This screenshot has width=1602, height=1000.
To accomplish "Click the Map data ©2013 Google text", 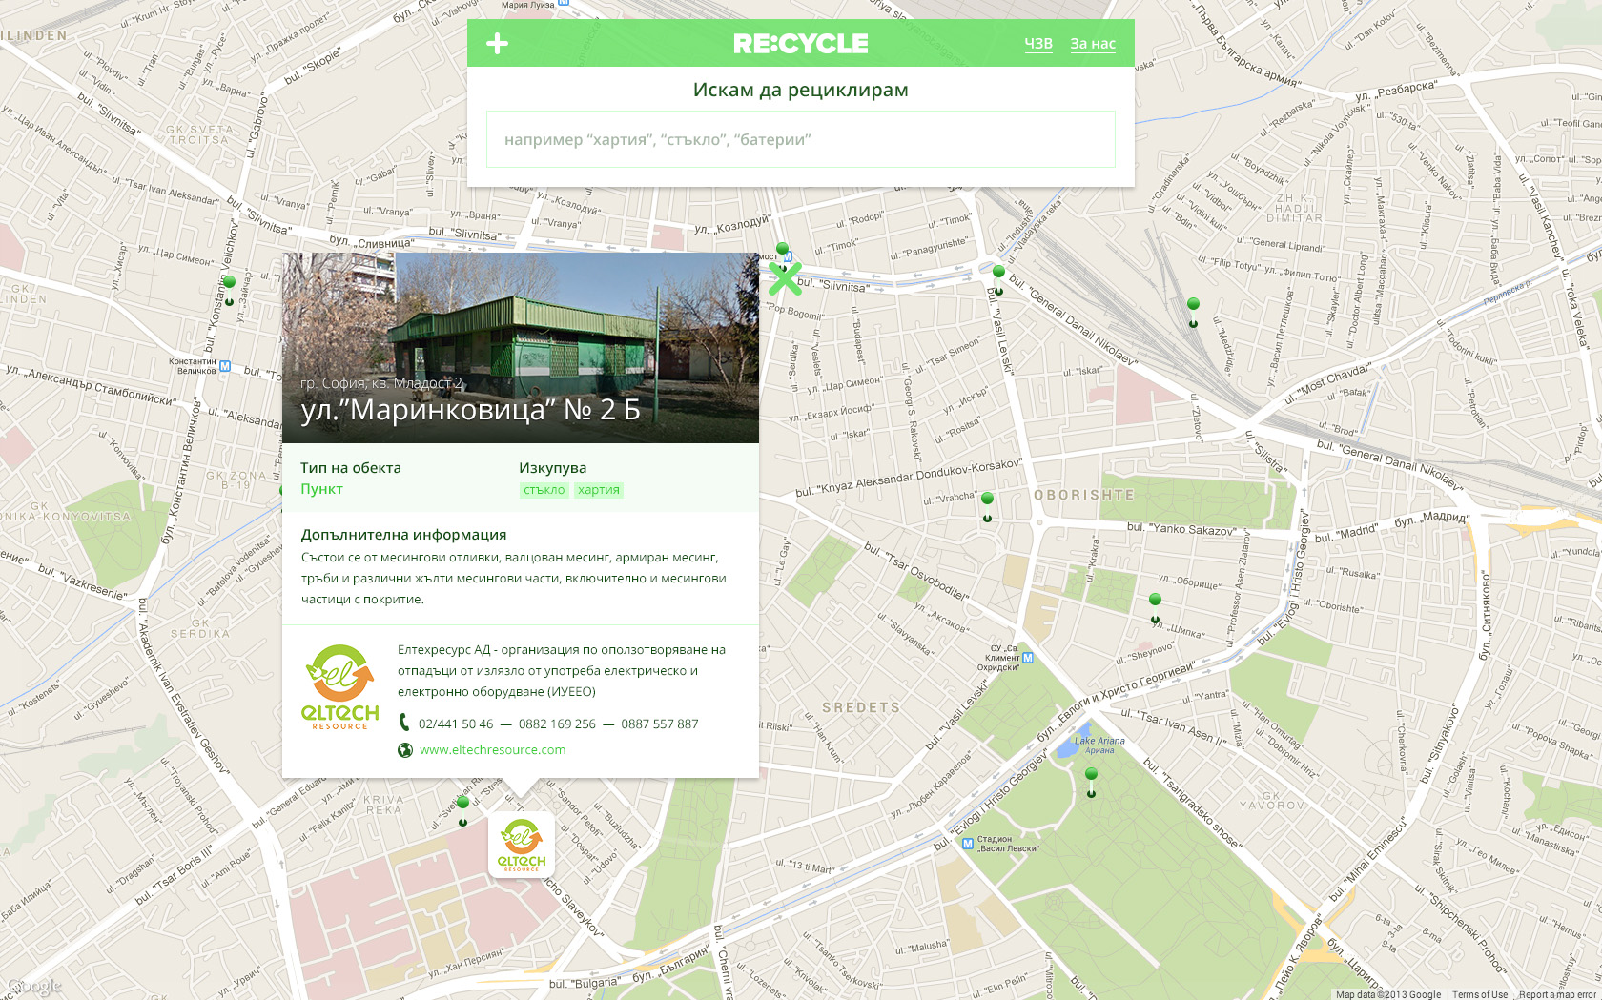I will point(1388,994).
